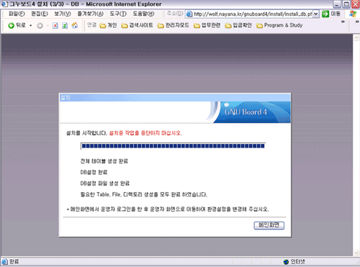Open the 파일(F) menu

17,14
